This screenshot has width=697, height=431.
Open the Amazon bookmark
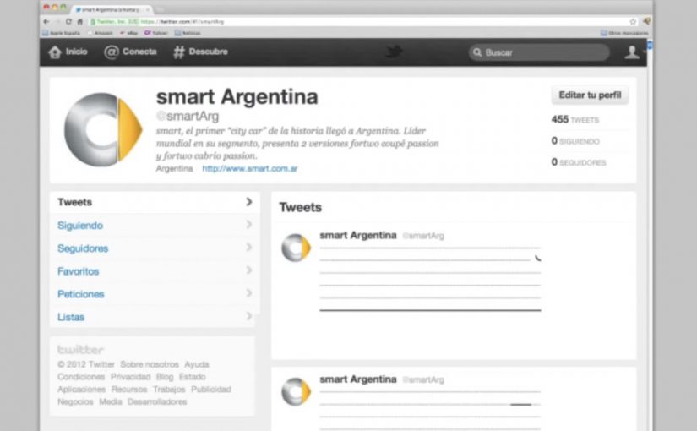click(x=101, y=33)
